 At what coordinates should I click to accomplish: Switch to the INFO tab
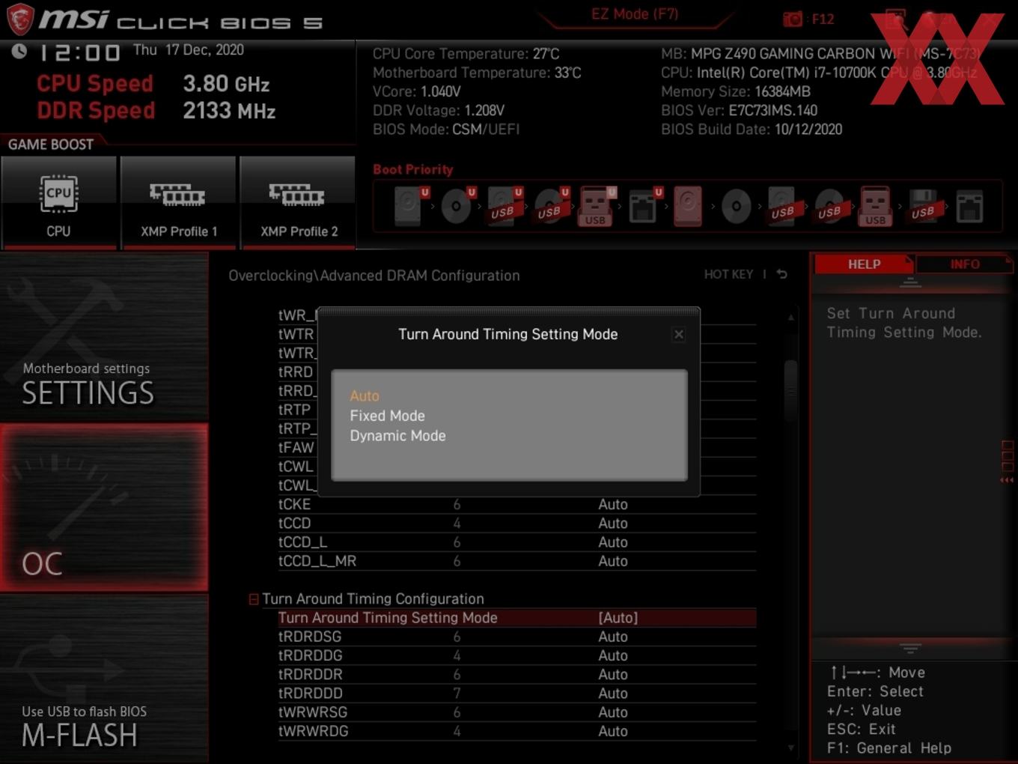pos(965,264)
